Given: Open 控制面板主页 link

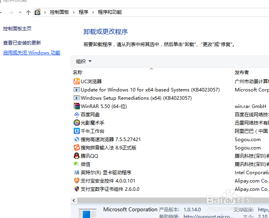Looking at the screenshot, I should pyautogui.click(x=17, y=29).
